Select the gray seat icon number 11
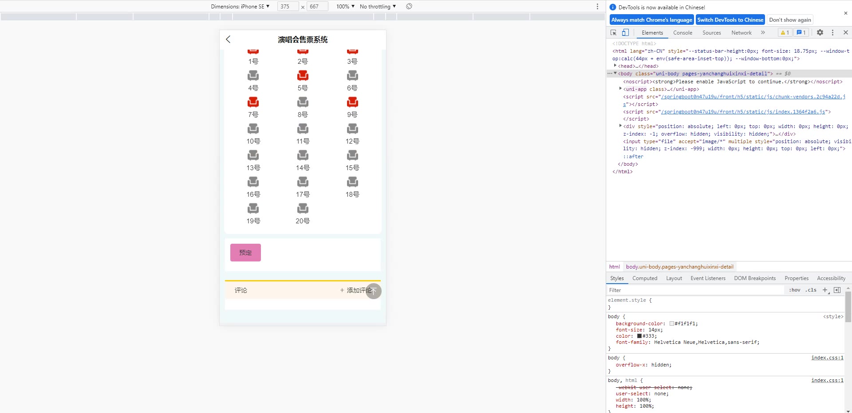This screenshot has height=413, width=852. coord(303,129)
